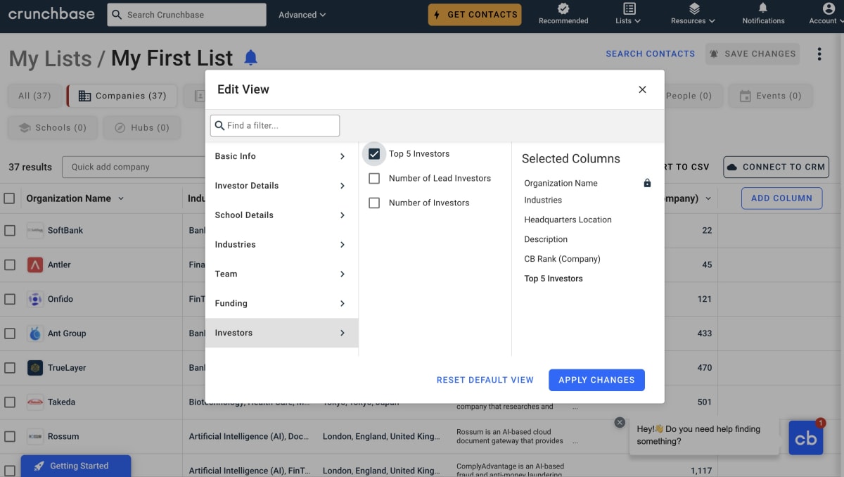Open the School Details category
Screen dimensions: 844x477
coord(281,215)
